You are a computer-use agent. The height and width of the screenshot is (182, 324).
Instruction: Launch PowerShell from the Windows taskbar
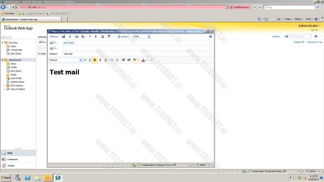pyautogui.click(x=28, y=178)
